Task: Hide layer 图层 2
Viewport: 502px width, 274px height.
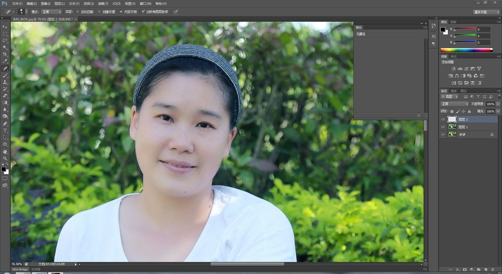Action: (x=443, y=120)
